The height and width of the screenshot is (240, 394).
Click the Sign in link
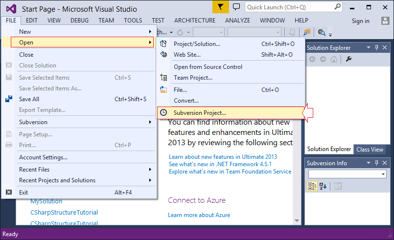360,21
